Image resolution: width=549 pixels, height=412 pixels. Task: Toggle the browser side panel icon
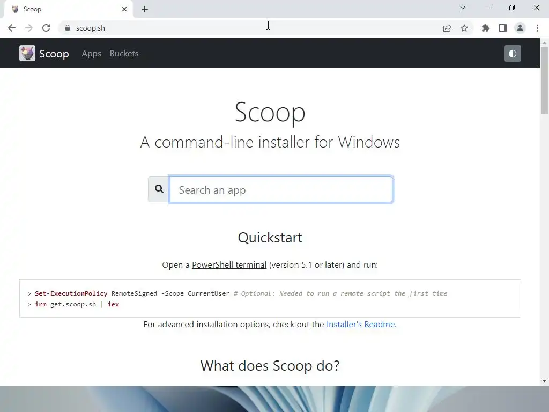[x=503, y=28]
